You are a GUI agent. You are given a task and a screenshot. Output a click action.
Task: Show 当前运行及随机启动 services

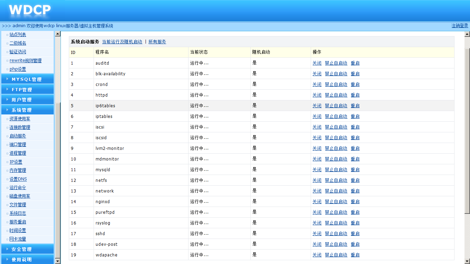tap(122, 42)
